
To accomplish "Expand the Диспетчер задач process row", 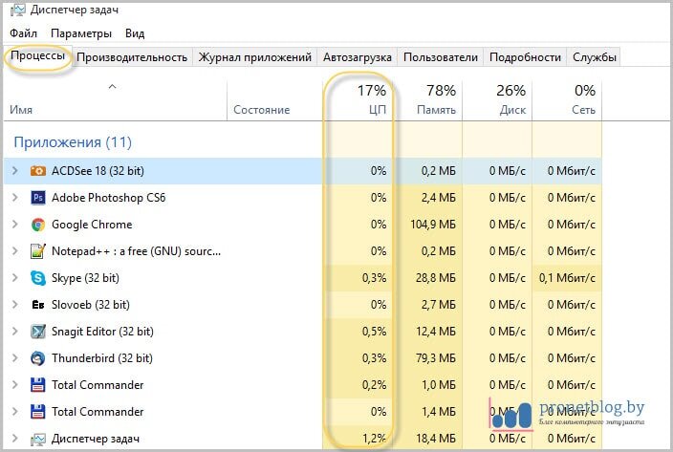I will pyautogui.click(x=15, y=439).
